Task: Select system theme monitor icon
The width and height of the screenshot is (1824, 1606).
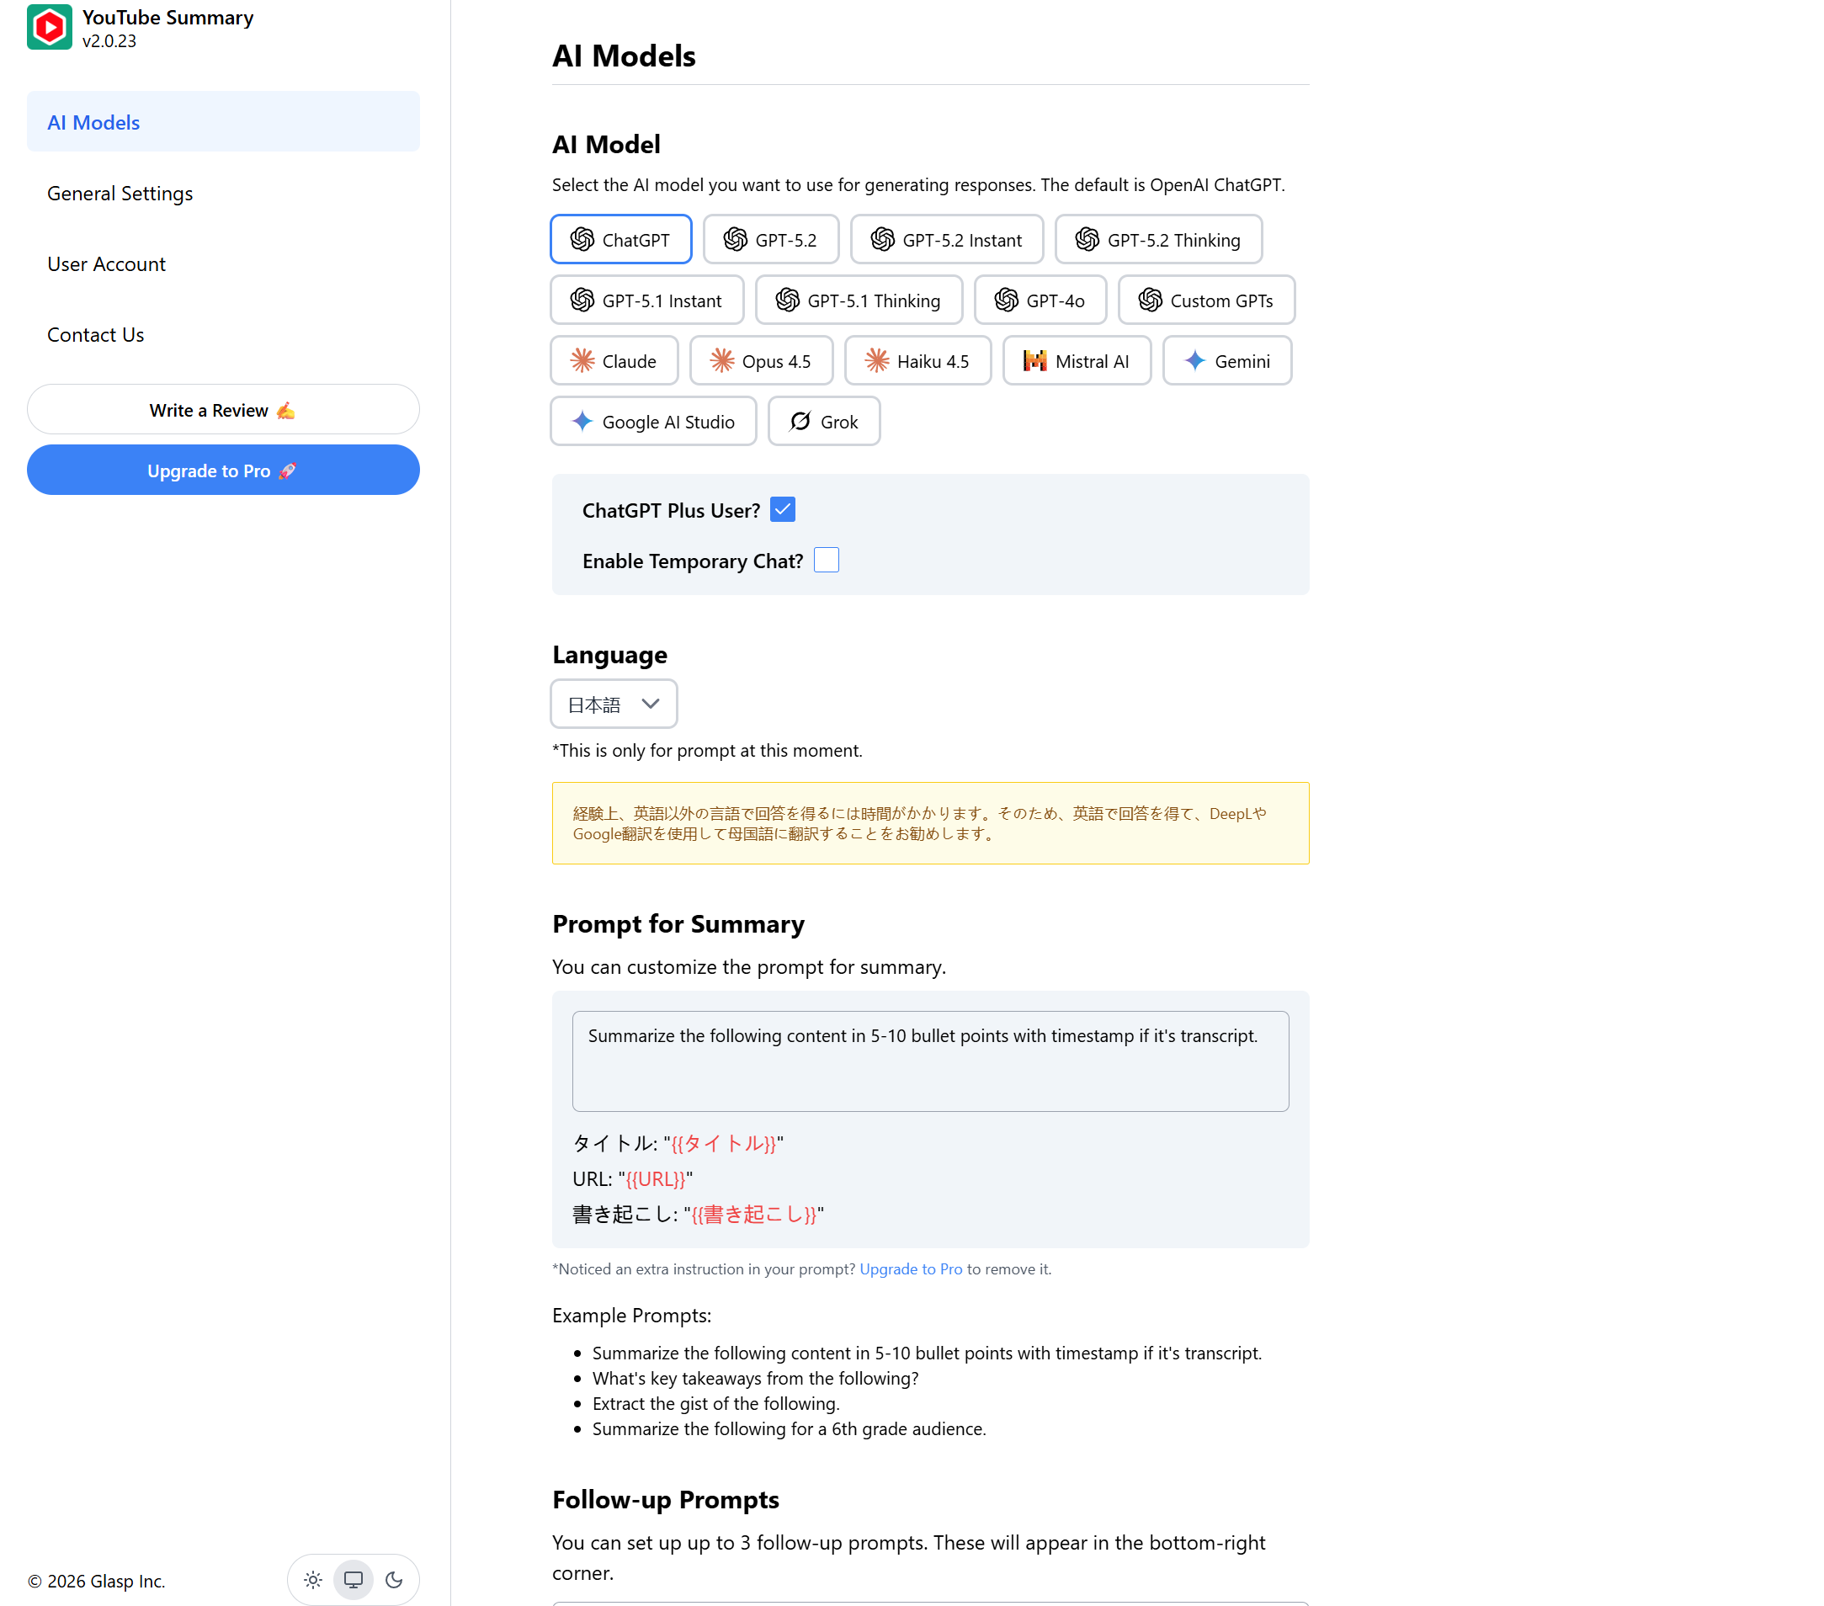Action: point(354,1579)
